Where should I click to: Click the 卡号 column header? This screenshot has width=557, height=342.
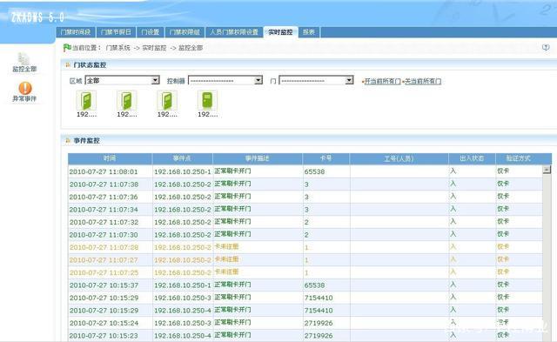(325, 158)
